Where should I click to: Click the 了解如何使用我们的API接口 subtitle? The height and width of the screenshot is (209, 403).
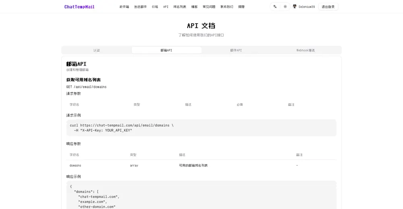pos(201,35)
